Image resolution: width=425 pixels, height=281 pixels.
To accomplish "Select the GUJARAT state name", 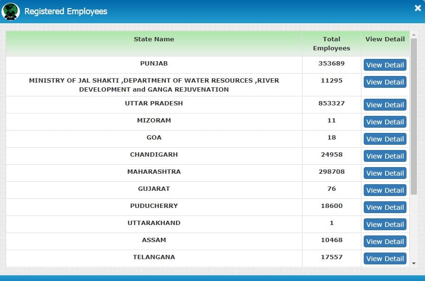I will [154, 188].
